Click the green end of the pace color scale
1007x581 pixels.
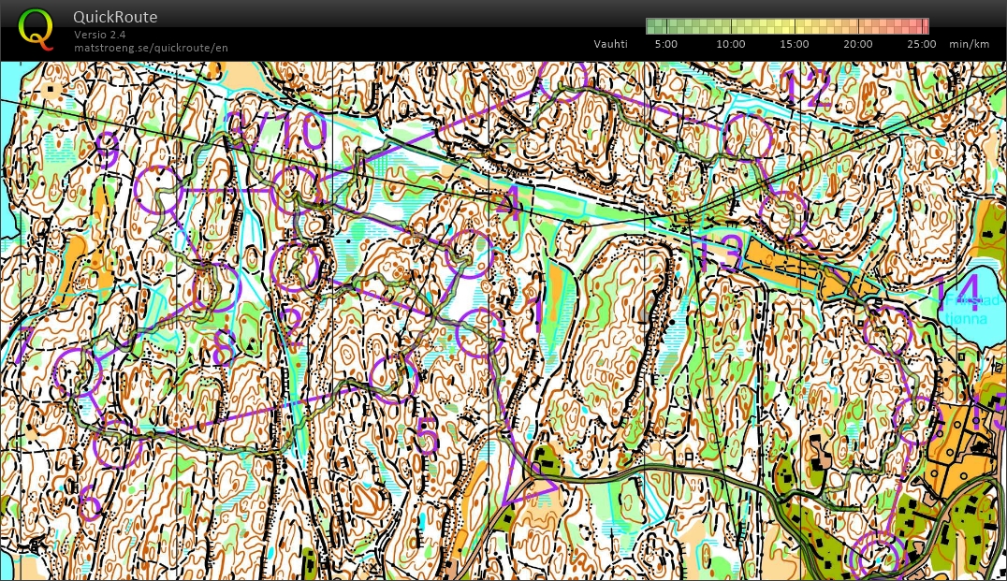[x=653, y=26]
